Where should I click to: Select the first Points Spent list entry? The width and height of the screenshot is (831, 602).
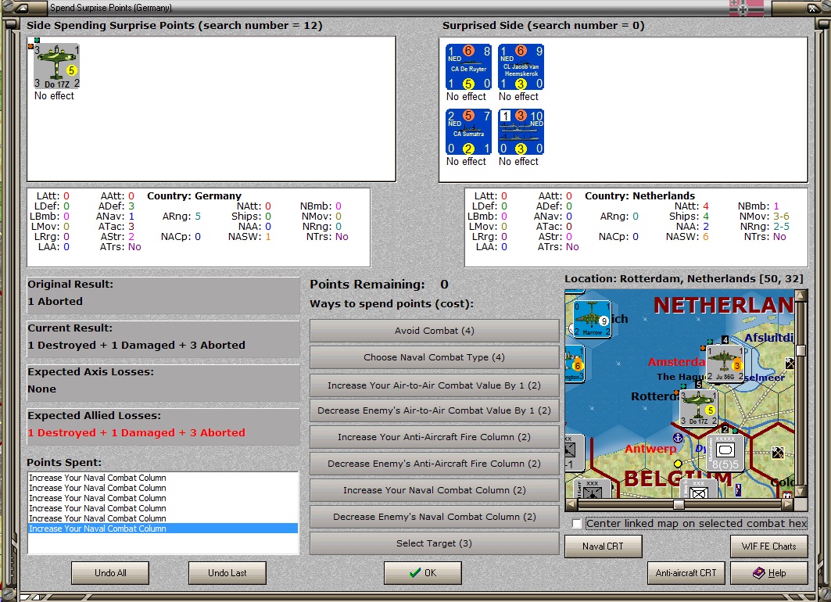[163, 478]
